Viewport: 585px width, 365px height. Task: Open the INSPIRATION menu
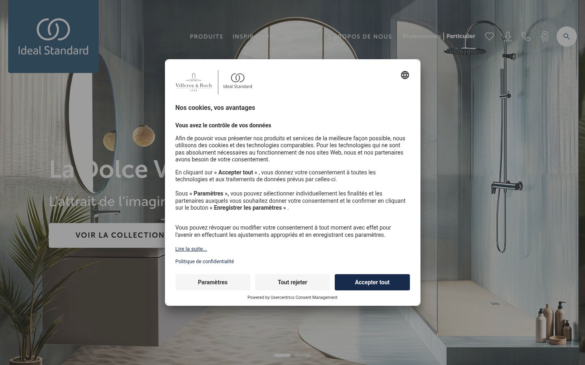(x=253, y=36)
